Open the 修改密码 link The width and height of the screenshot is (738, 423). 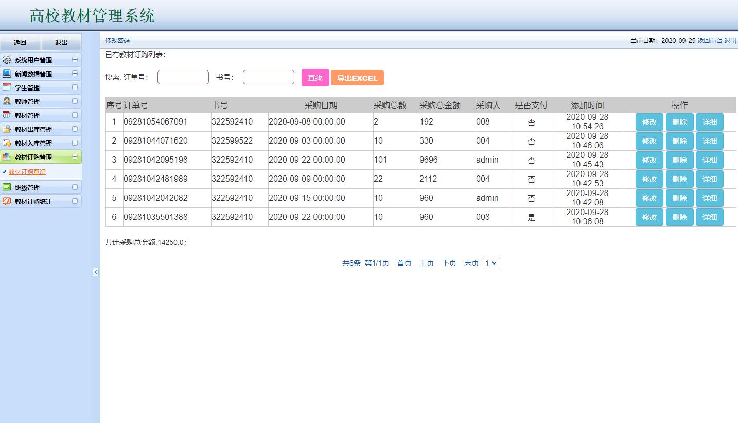click(x=117, y=41)
